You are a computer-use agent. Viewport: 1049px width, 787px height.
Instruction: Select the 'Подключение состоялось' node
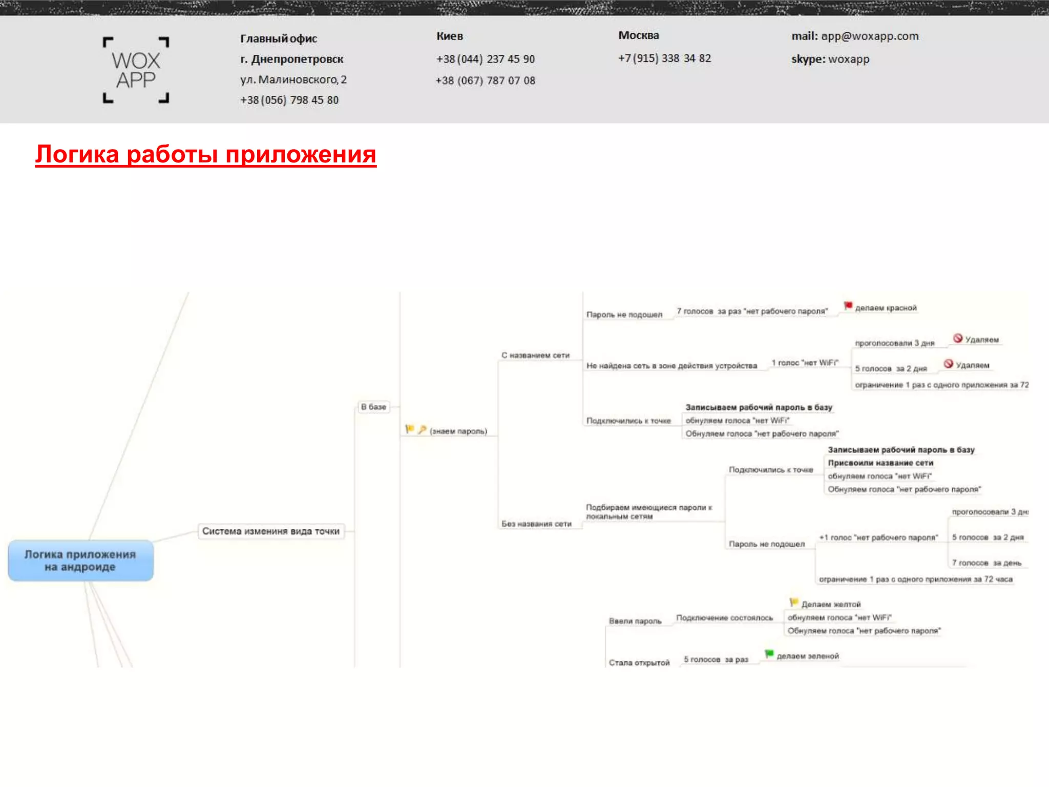(724, 618)
